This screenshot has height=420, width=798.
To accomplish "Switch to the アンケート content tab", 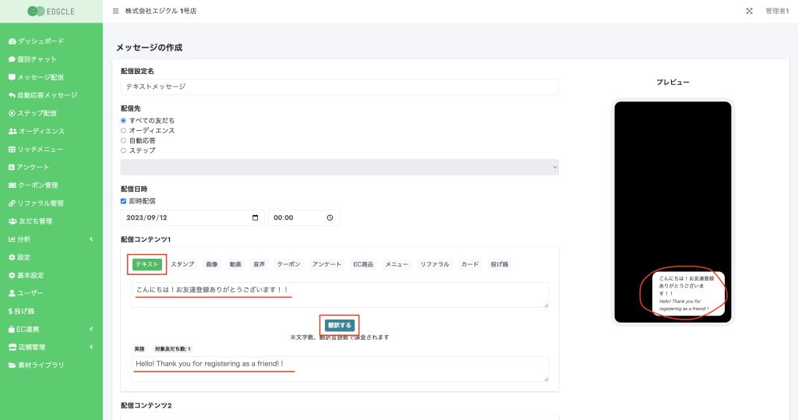I will 327,264.
